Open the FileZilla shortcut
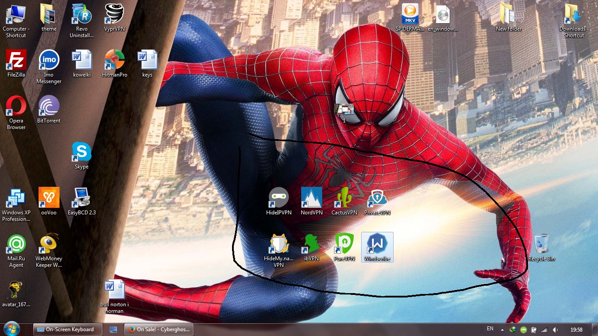Image resolution: width=598 pixels, height=336 pixels. coord(16,63)
